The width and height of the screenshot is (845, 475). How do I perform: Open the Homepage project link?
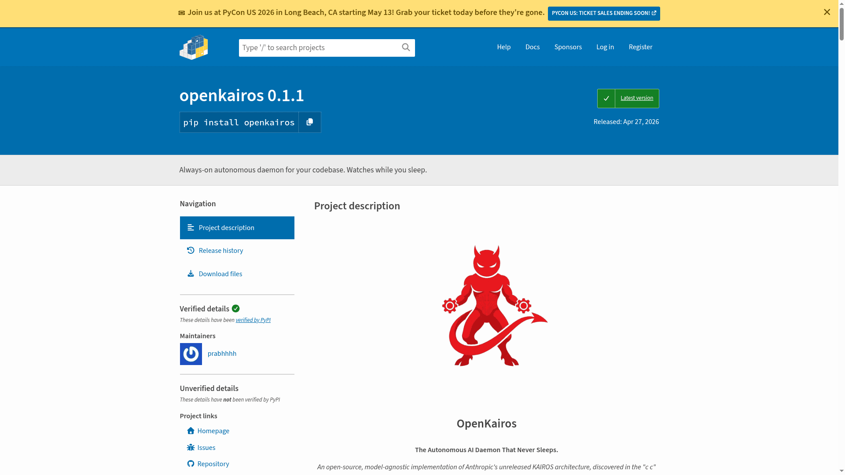(x=213, y=431)
